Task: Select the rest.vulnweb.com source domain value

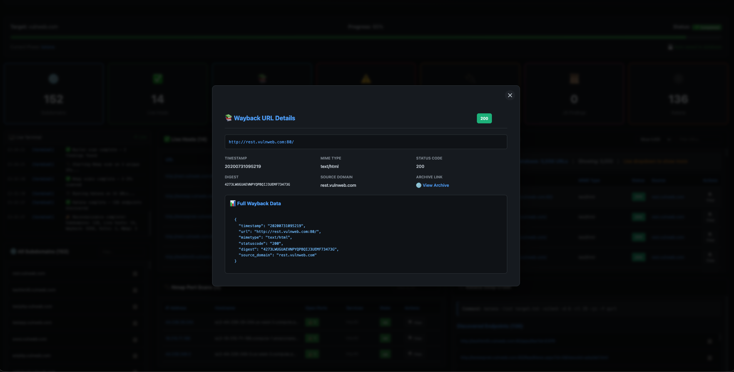Action: tap(338, 185)
